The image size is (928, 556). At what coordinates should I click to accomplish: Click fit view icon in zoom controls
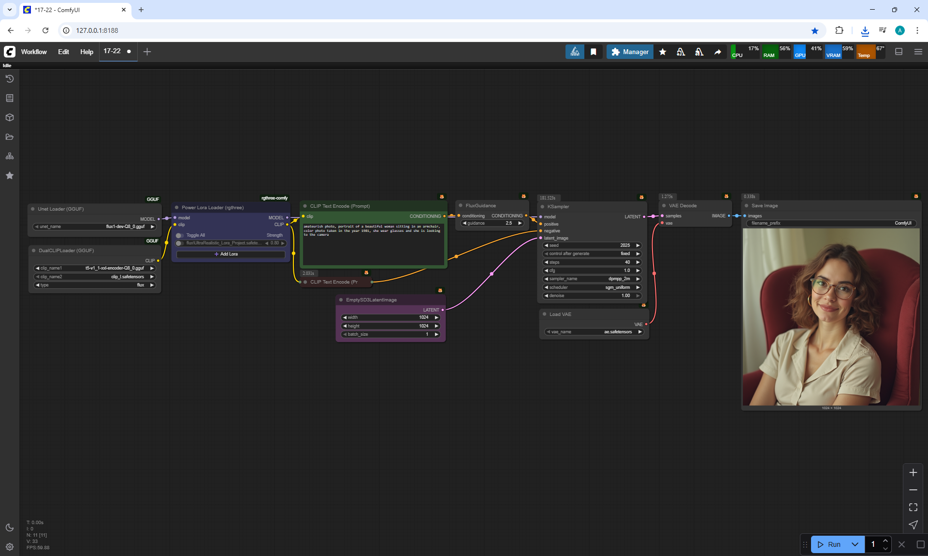913,507
